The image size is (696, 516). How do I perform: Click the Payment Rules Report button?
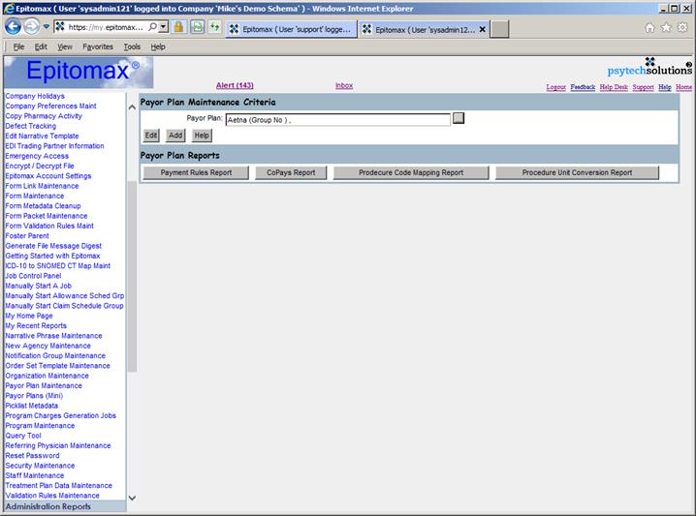point(196,172)
